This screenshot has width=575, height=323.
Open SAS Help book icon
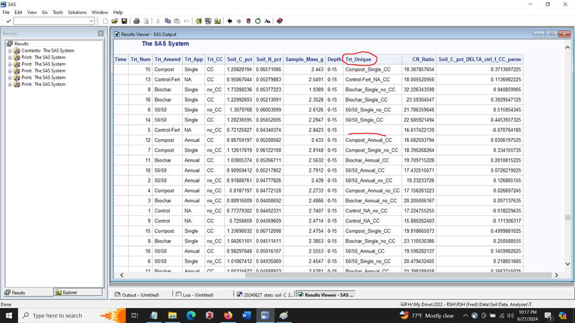point(280,21)
